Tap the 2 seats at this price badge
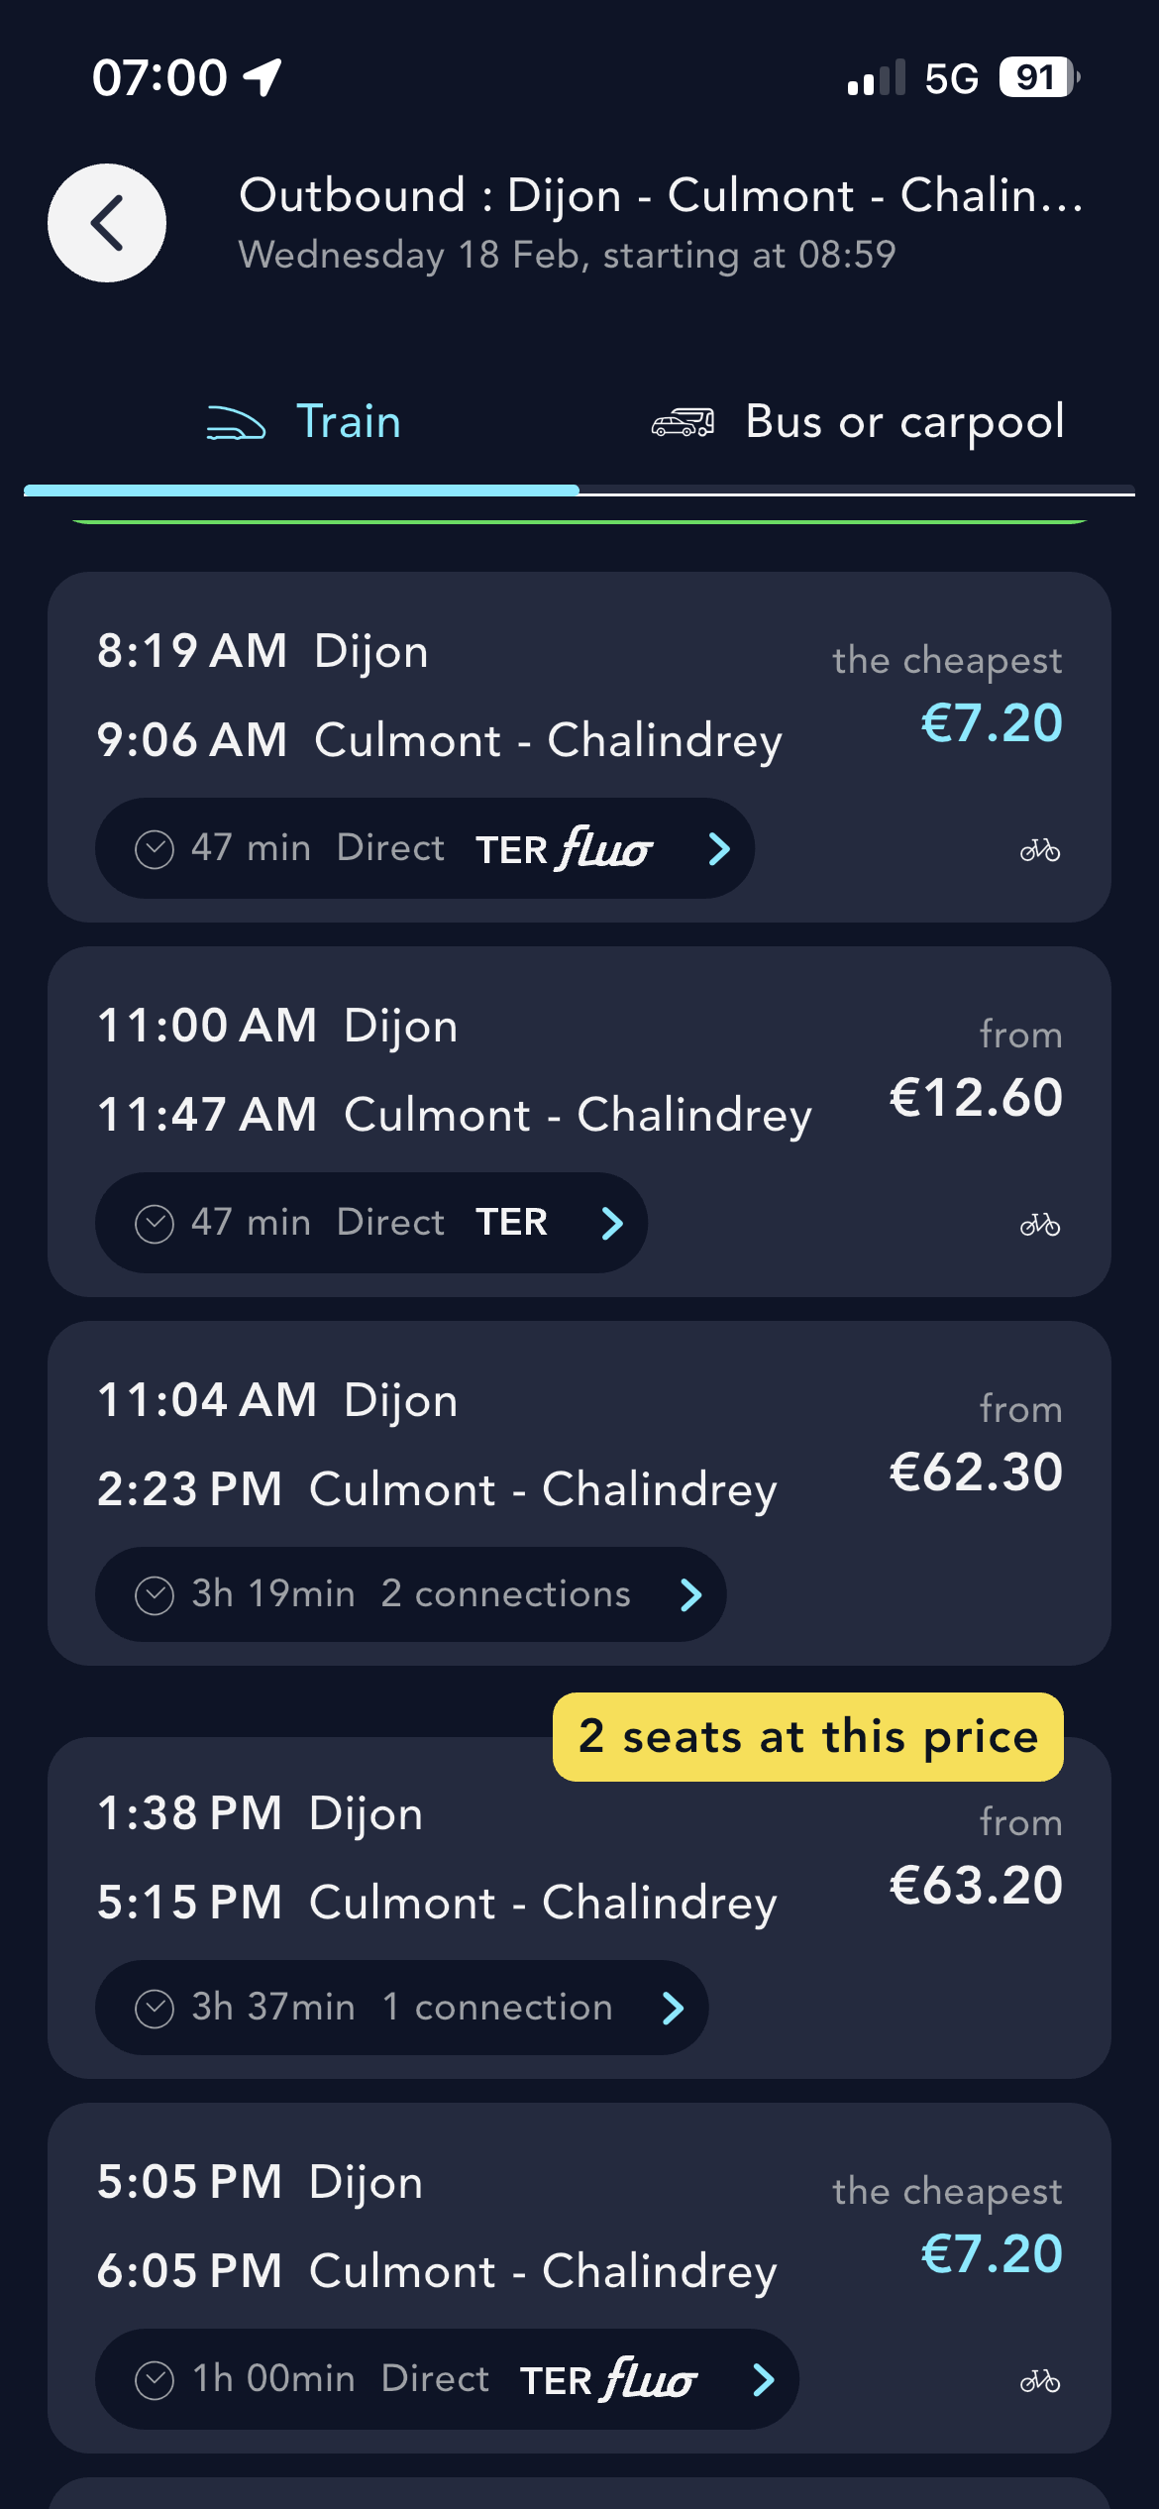The width and height of the screenshot is (1159, 2509). pos(807,1737)
